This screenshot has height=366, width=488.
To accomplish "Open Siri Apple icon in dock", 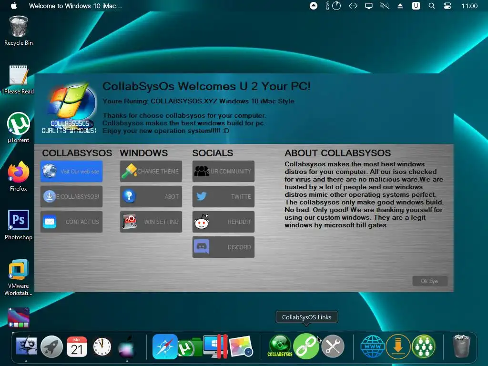I will coord(127,346).
